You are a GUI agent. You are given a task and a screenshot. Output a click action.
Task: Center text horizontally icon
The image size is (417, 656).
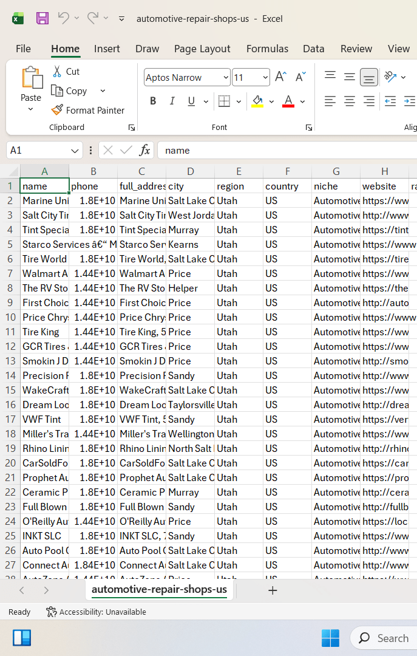(349, 101)
